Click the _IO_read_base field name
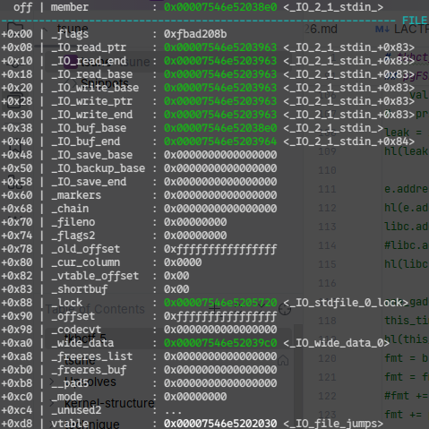The width and height of the screenshot is (429, 429). click(x=92, y=74)
